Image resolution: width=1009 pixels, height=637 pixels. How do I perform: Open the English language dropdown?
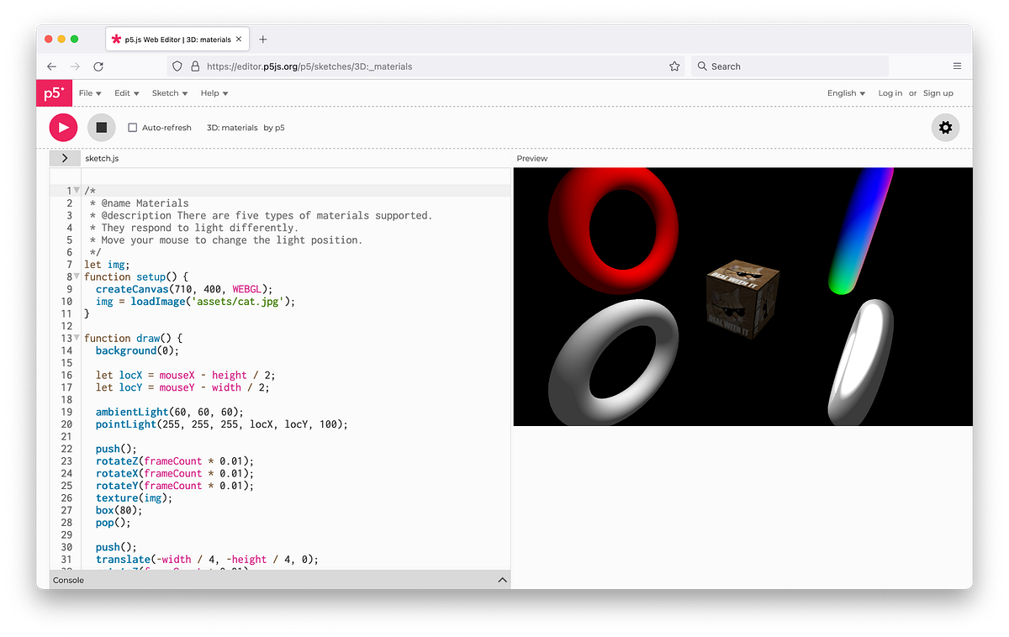(x=846, y=92)
